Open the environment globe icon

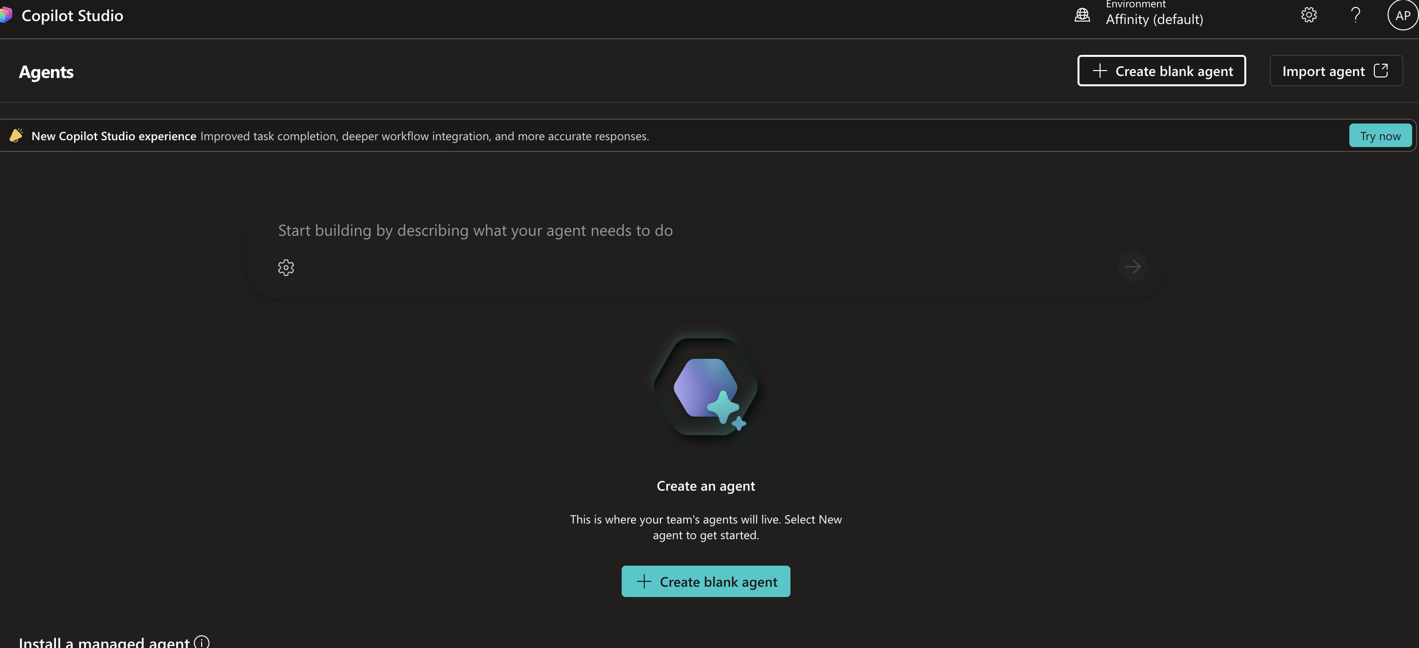[x=1082, y=15]
